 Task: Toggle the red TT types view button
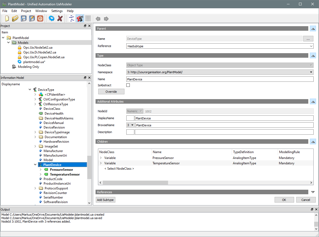pyautogui.click(x=80, y=18)
